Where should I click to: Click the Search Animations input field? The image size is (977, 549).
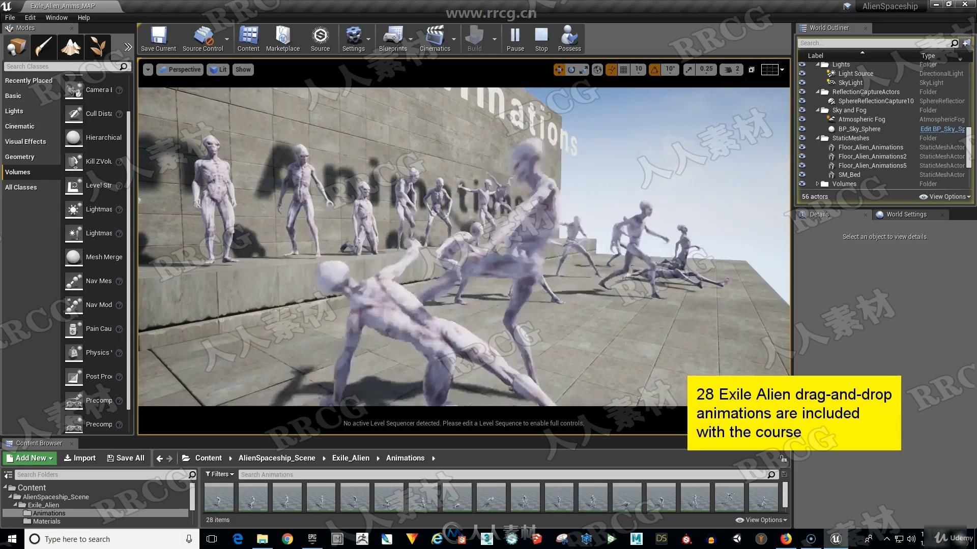[x=503, y=474]
